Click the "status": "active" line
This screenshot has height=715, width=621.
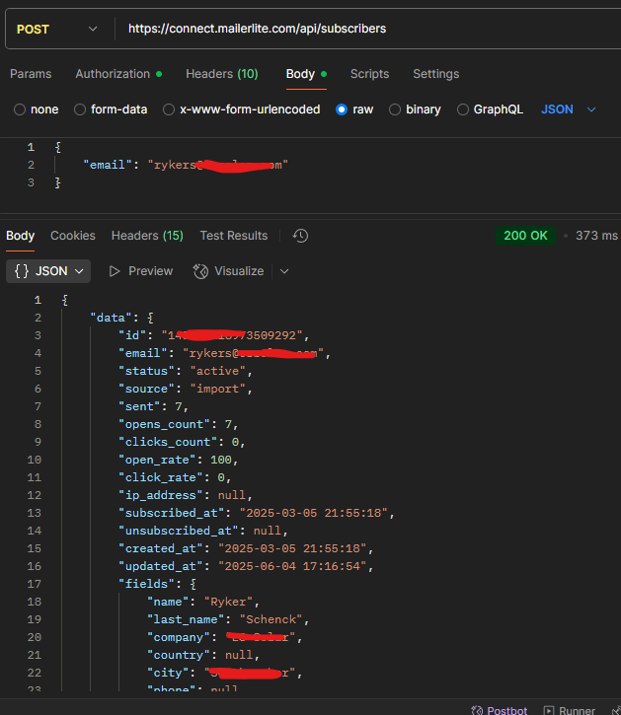186,371
